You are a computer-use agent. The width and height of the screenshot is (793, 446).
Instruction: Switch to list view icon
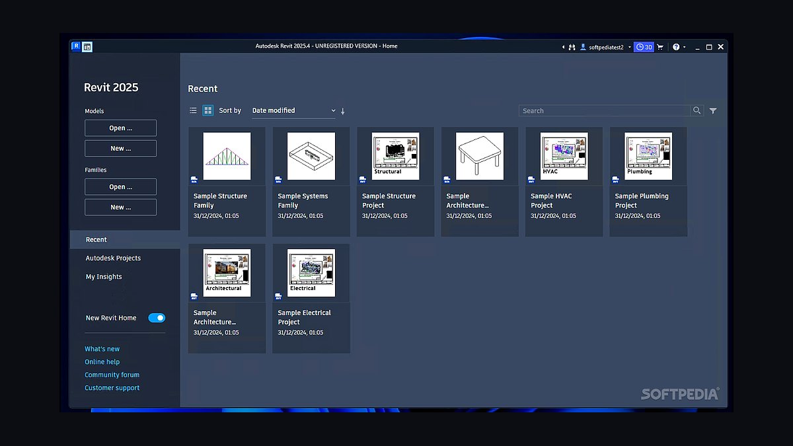(x=193, y=110)
